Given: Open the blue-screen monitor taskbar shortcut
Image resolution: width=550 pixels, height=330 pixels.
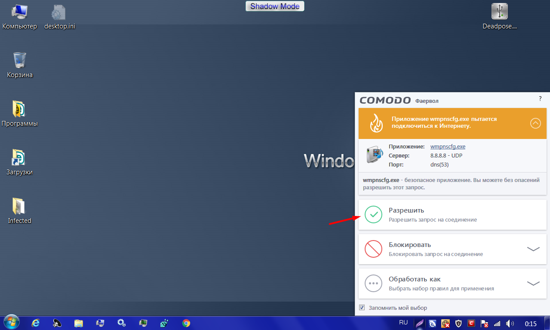Looking at the screenshot, I should click(100, 323).
